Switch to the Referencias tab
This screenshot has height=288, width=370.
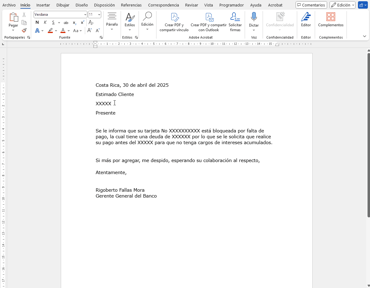(x=131, y=5)
